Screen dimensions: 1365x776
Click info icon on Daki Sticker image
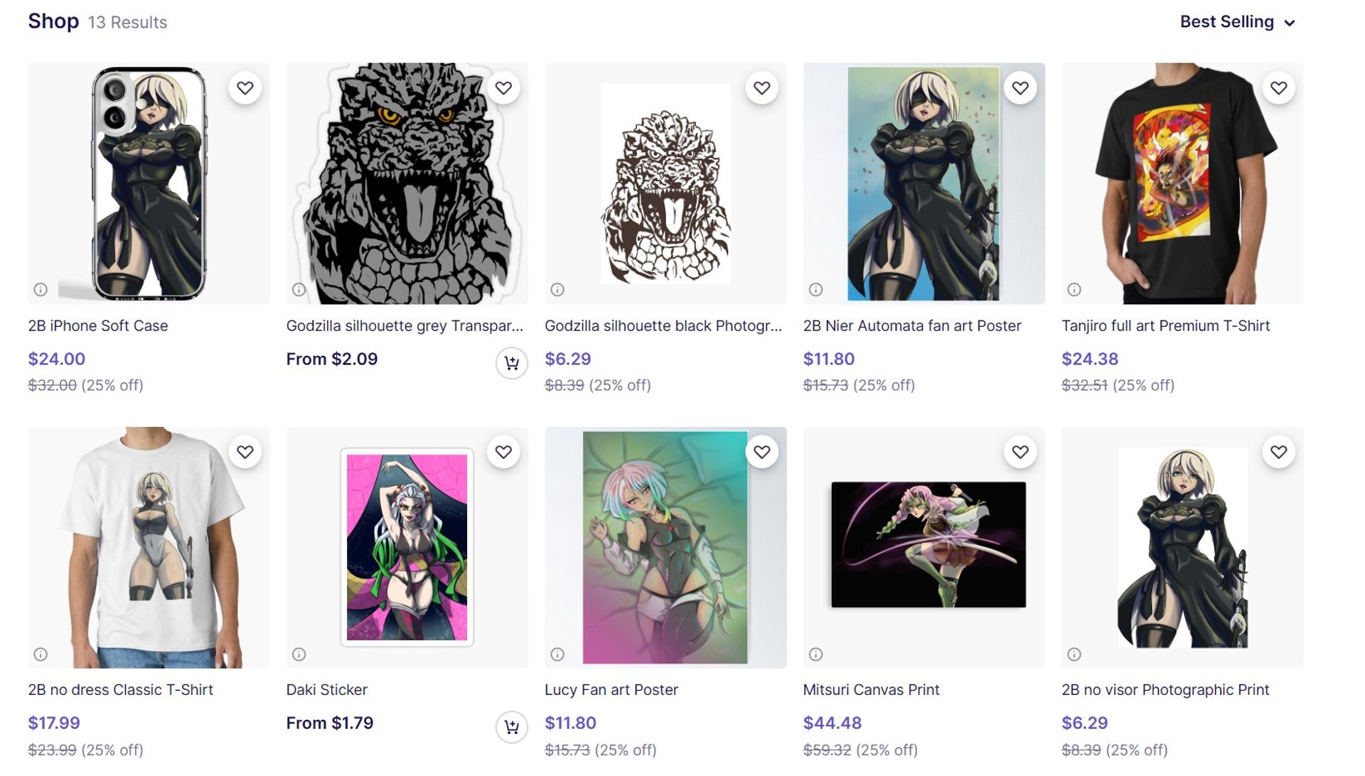299,654
